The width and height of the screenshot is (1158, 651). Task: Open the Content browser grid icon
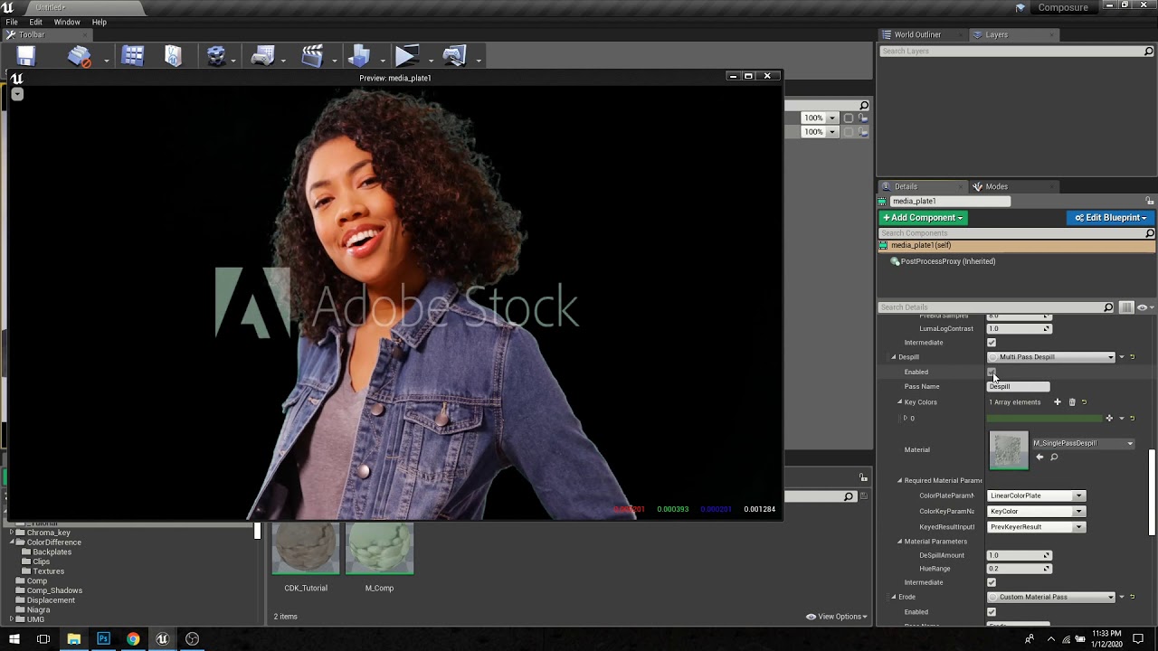tap(133, 57)
